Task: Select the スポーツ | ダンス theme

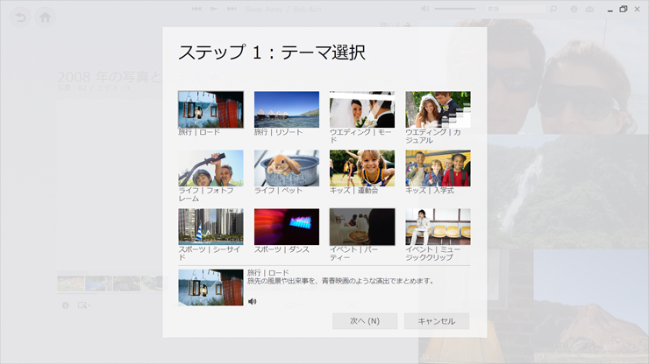Action: [x=287, y=227]
